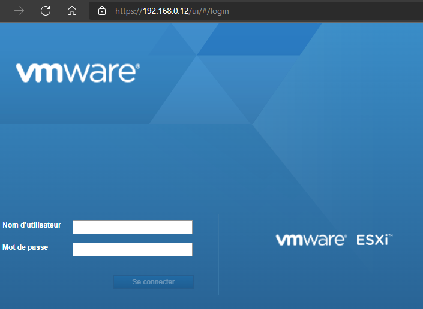This screenshot has width=423, height=309.
Task: Click the https:// prefix in address bar
Action: pos(128,11)
